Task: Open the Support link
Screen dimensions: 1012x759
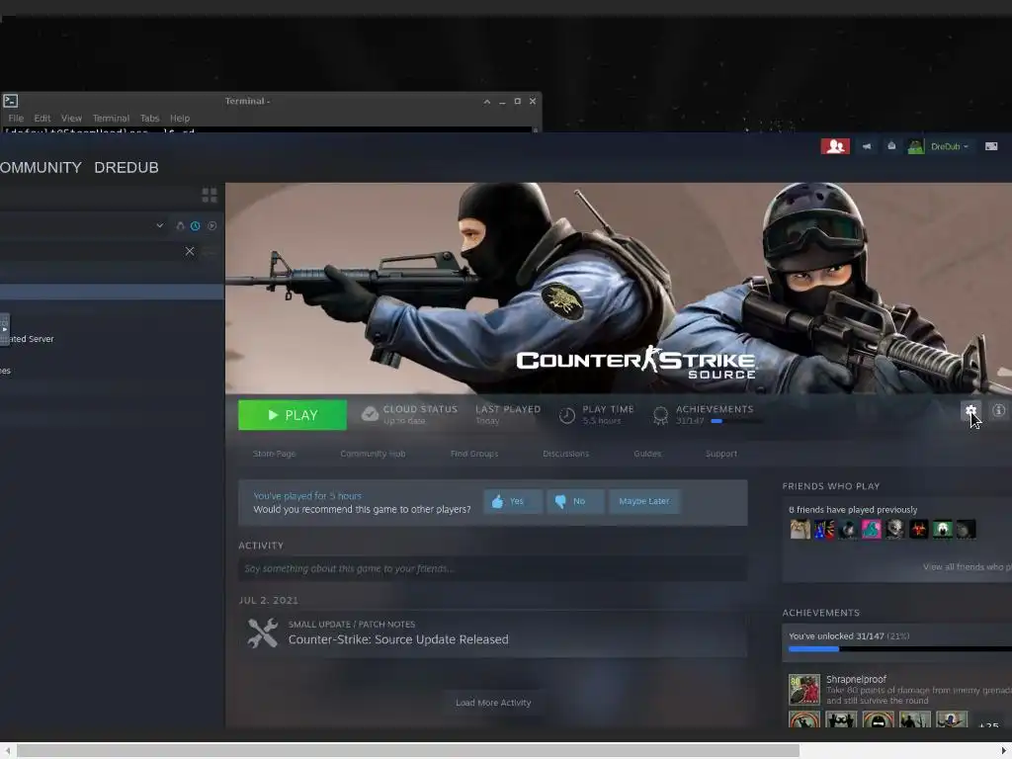Action: tap(720, 454)
